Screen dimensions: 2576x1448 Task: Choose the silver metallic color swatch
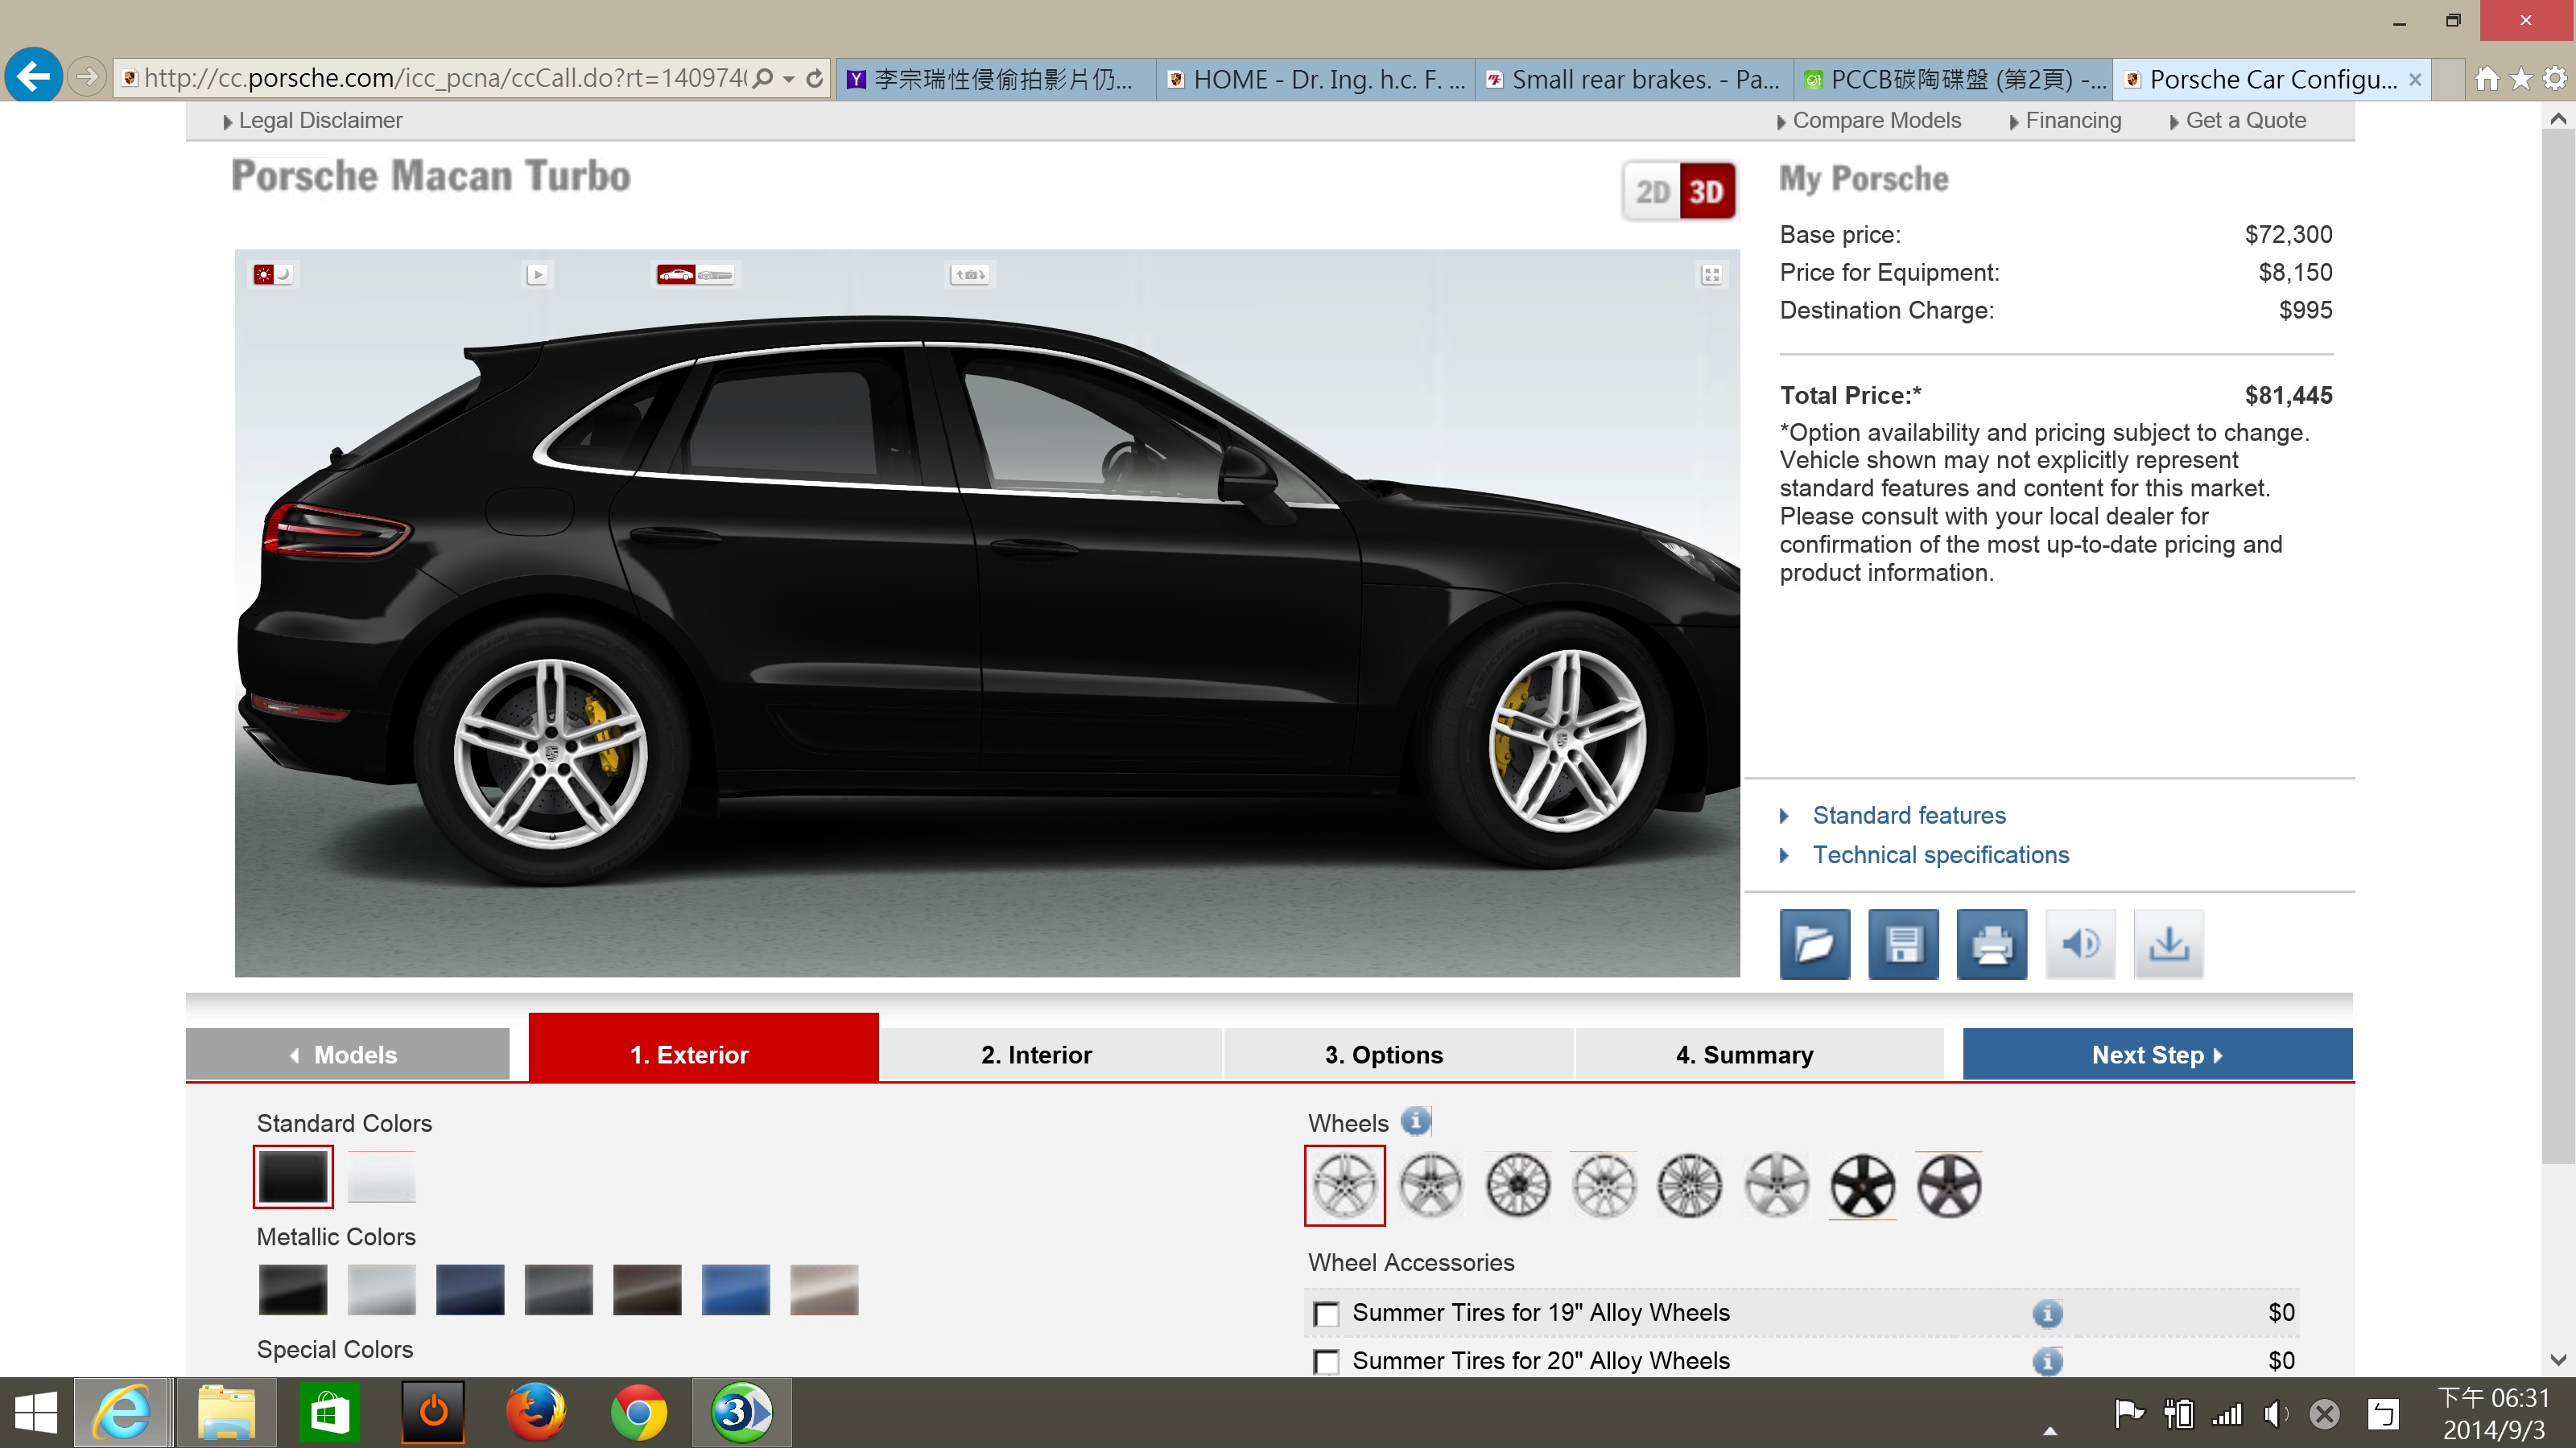381,1289
